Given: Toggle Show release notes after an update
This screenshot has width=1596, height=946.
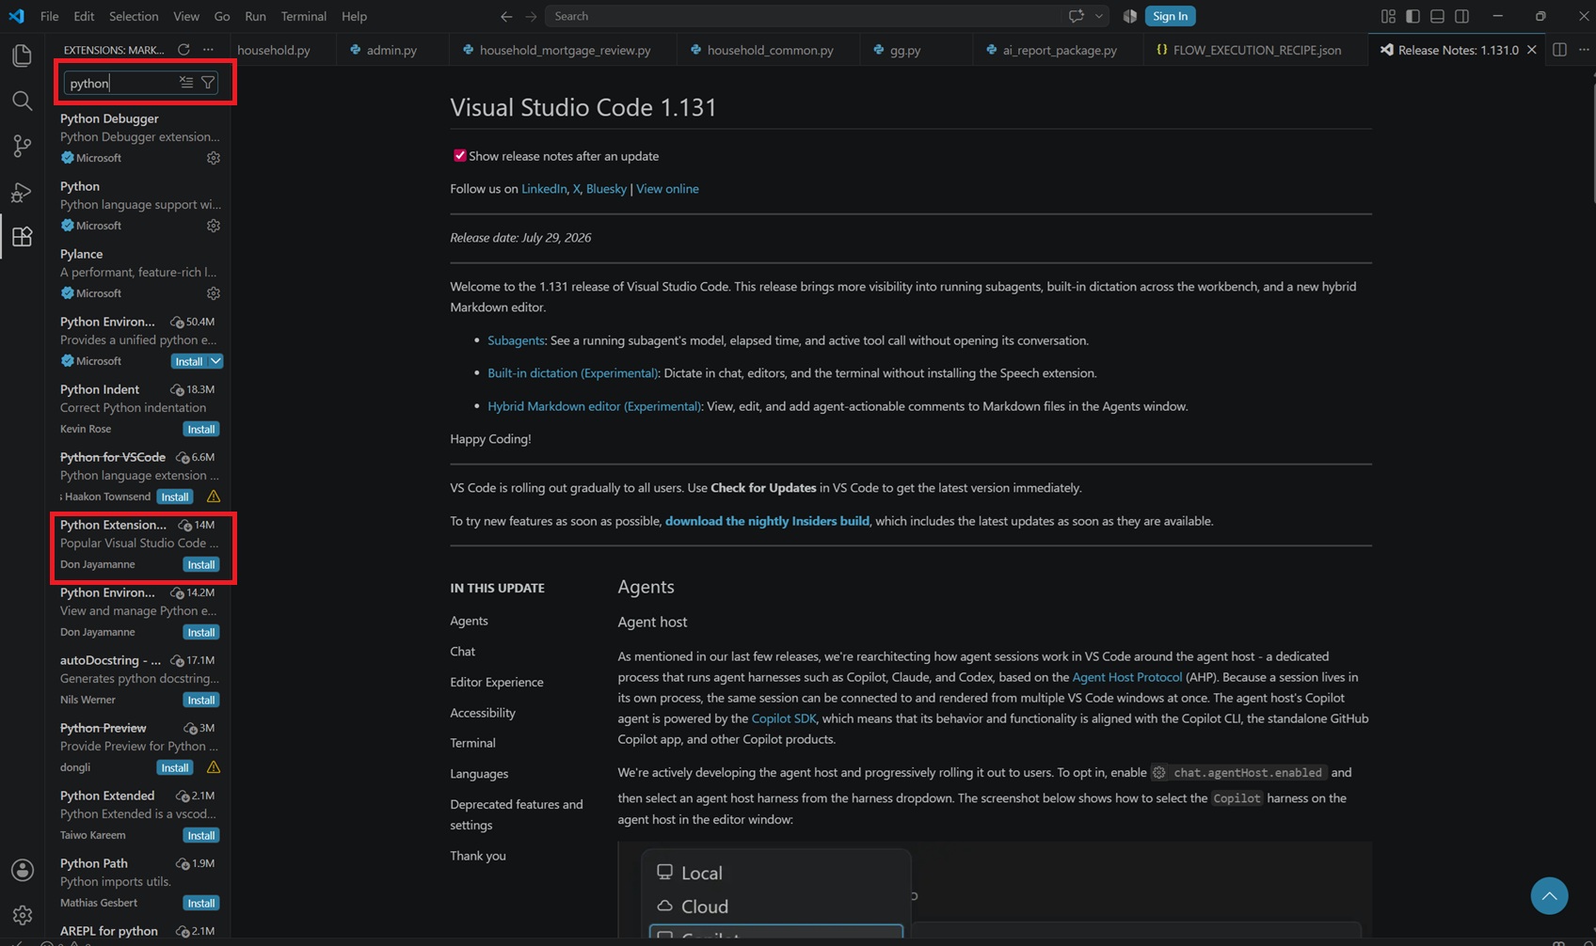Looking at the screenshot, I should click(459, 156).
